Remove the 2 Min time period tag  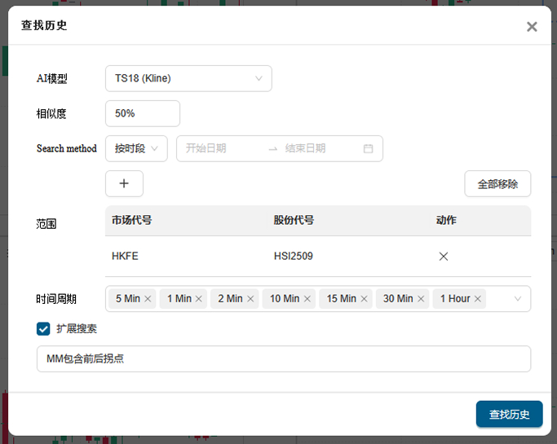[x=250, y=299]
